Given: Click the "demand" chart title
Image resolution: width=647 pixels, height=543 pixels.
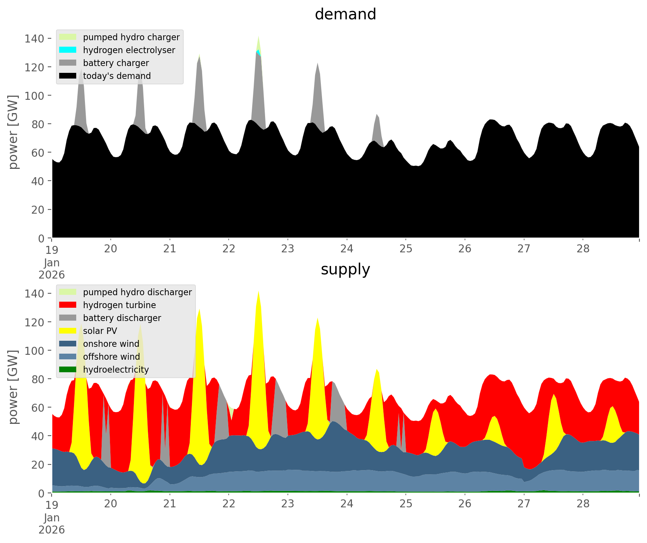Looking at the screenshot, I should pyautogui.click(x=345, y=14).
